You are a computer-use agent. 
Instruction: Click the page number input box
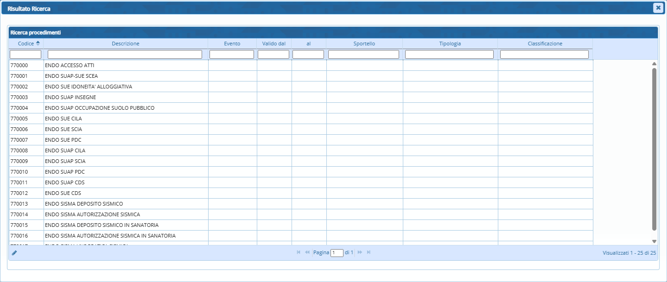pyautogui.click(x=337, y=253)
